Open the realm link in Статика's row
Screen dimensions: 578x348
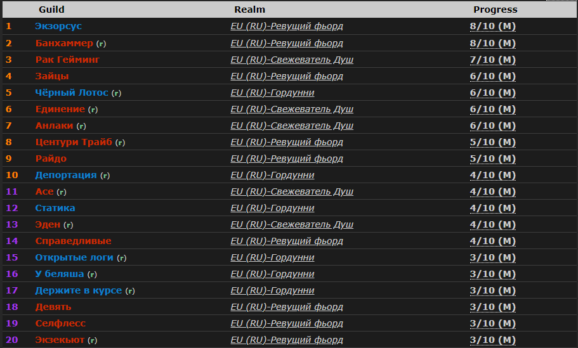tap(272, 208)
